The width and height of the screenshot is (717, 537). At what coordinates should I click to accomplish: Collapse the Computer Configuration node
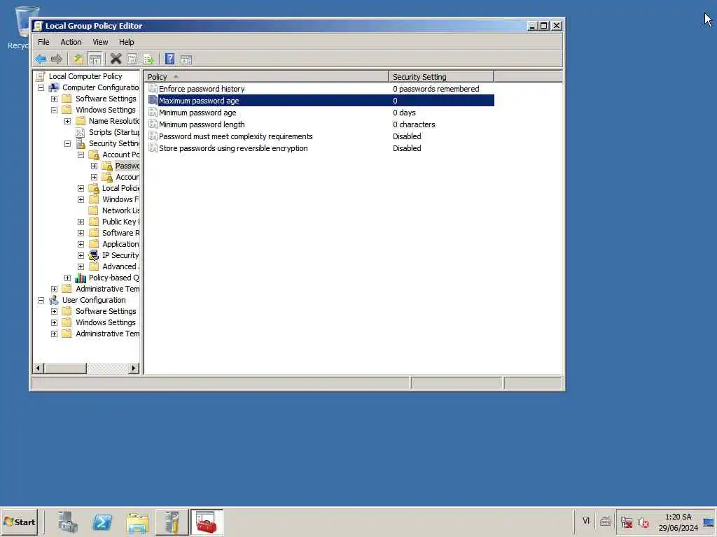click(41, 87)
